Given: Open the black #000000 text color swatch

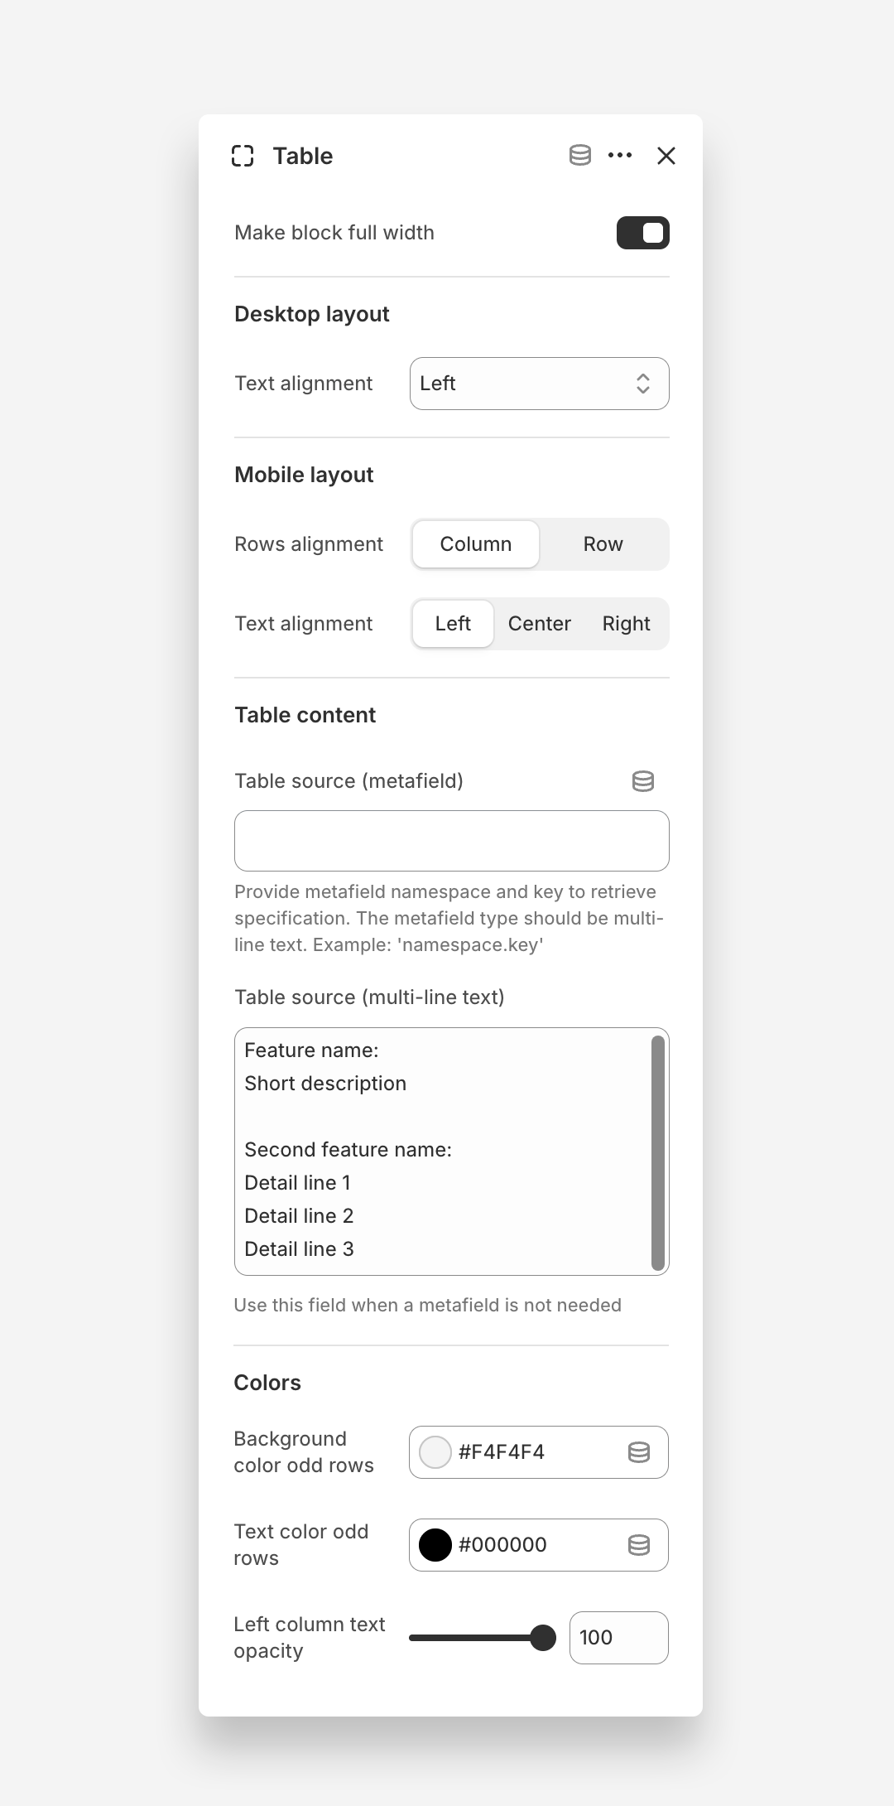Looking at the screenshot, I should click(435, 1545).
